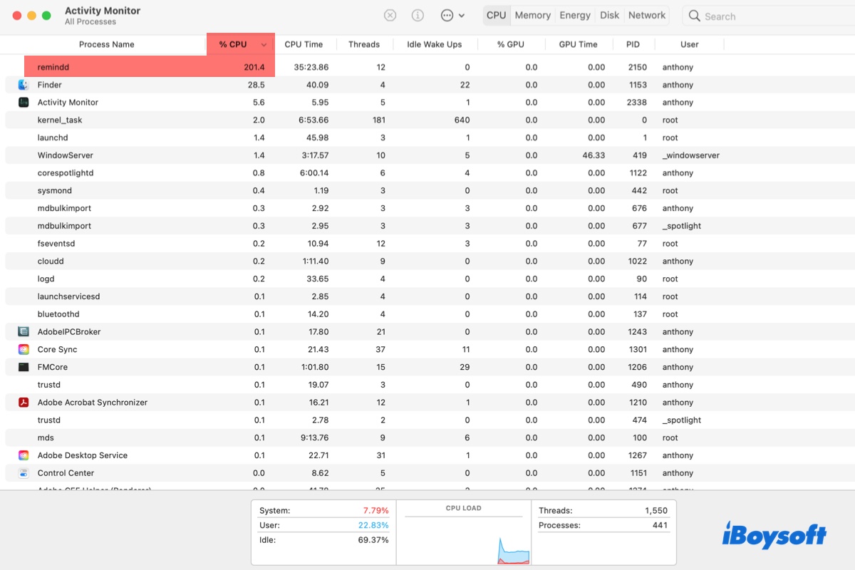Click the Processes count 441
This screenshot has width=855, height=570.
[x=660, y=525]
